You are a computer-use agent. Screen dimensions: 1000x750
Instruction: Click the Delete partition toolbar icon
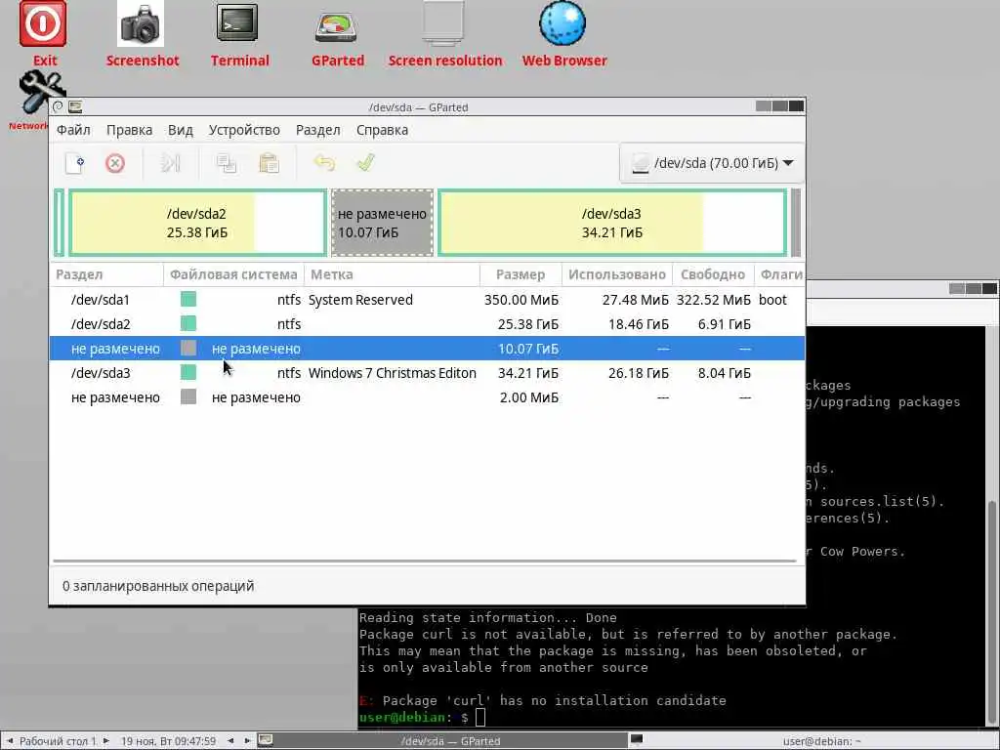pyautogui.click(x=115, y=163)
